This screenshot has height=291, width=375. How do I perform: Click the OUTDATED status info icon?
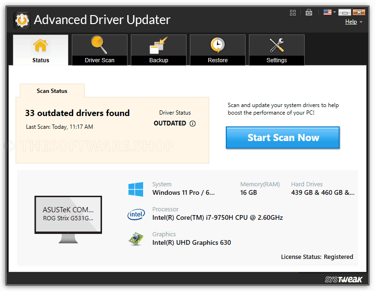193,124
